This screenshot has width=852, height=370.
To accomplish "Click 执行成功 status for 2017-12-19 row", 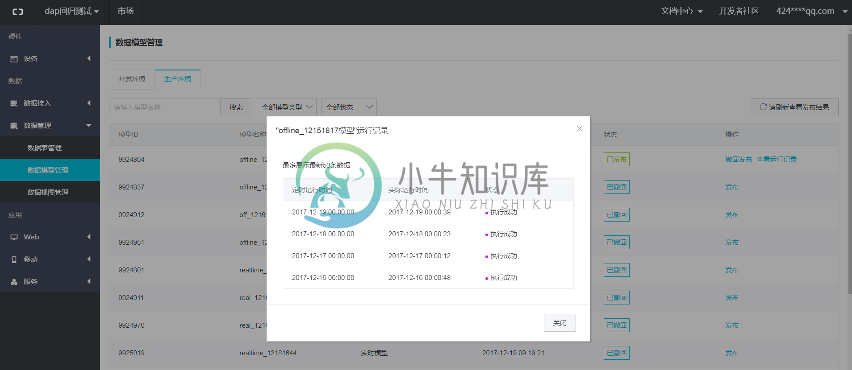I will pyautogui.click(x=504, y=212).
